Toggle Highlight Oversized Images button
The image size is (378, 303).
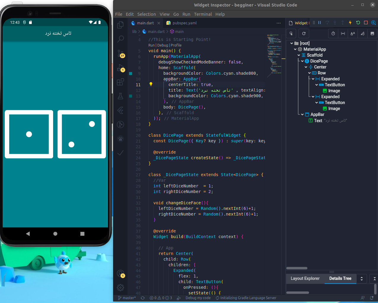372,34
